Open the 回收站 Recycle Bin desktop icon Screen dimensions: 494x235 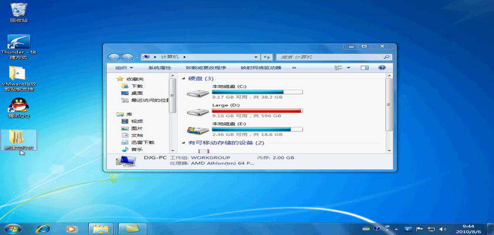pyautogui.click(x=18, y=10)
